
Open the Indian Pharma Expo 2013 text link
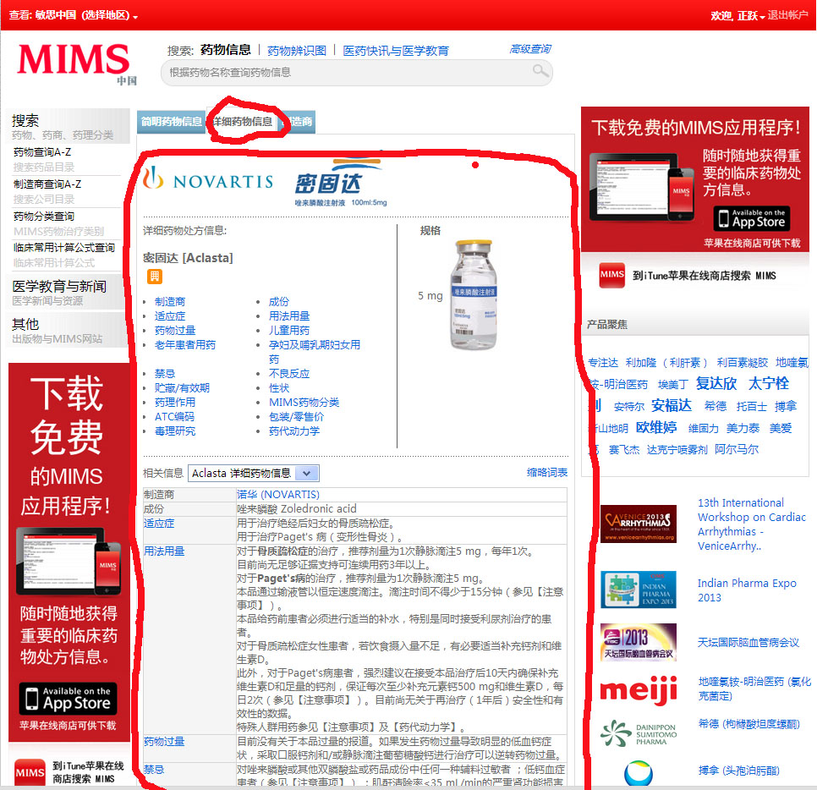pos(747,590)
